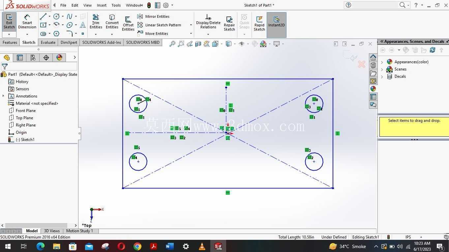This screenshot has height=252, width=449.
Task: Select the Sketch Fillet tool
Action: (x=70, y=34)
